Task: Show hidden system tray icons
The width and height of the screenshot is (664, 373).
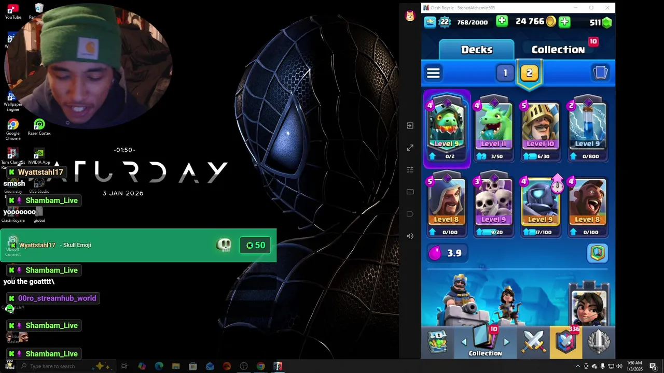Action: click(x=578, y=366)
